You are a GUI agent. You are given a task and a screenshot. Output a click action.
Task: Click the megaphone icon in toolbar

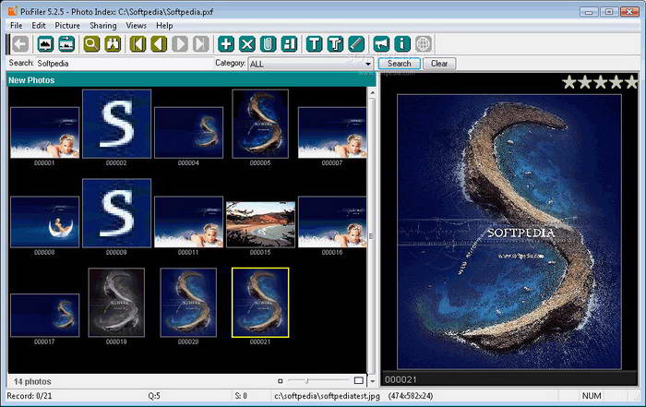pyautogui.click(x=381, y=43)
